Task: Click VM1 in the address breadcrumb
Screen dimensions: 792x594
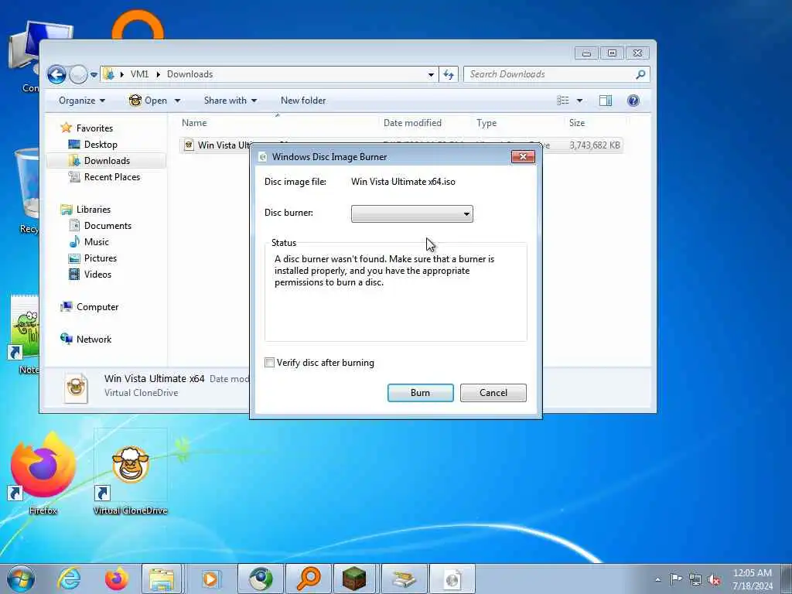Action: click(x=139, y=74)
